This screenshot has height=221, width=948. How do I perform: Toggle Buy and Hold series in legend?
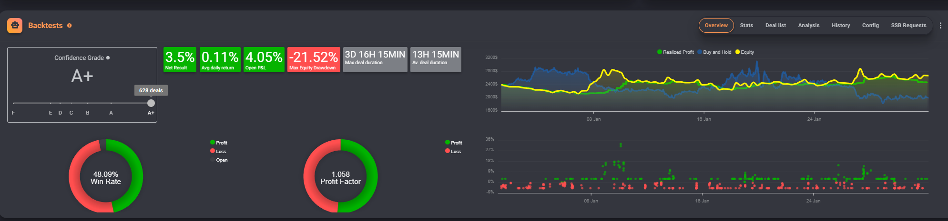tap(714, 52)
